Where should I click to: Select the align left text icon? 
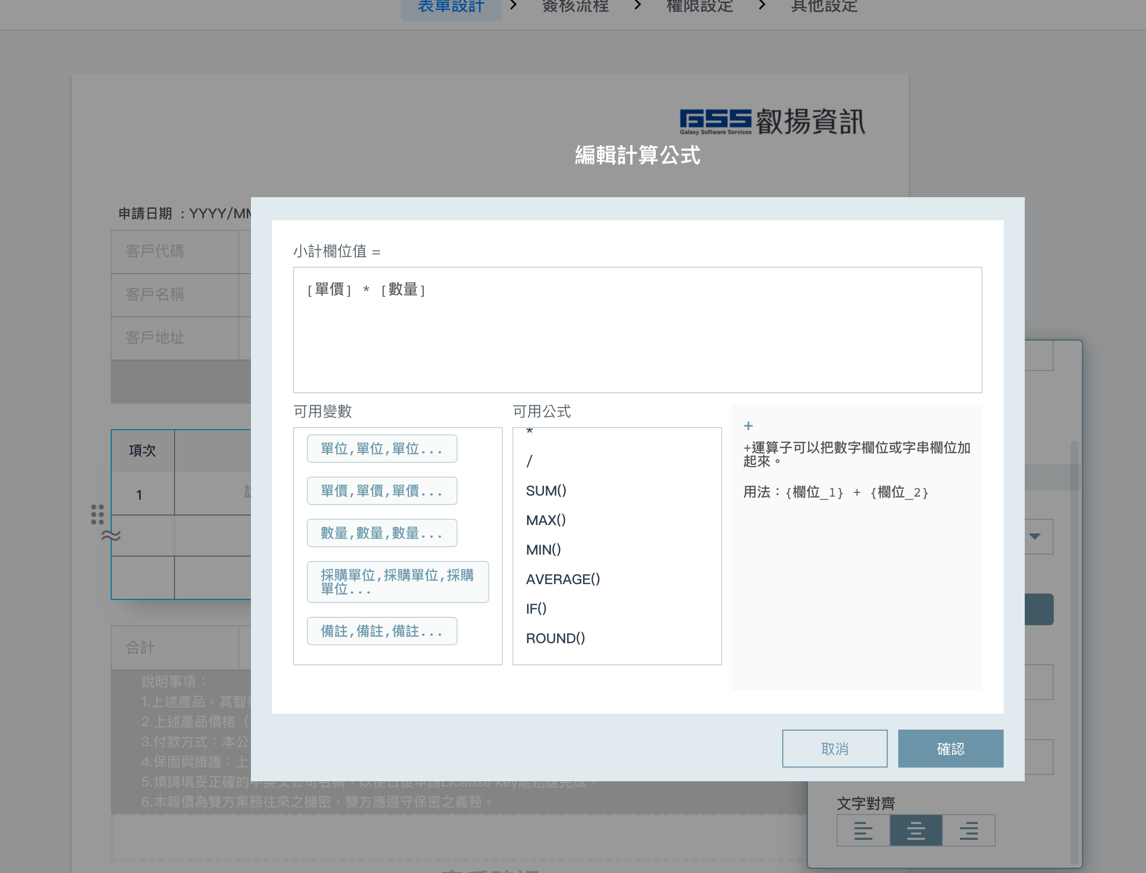point(863,830)
